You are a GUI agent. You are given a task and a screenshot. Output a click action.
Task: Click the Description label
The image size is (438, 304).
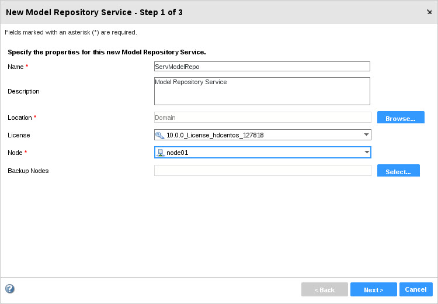(23, 91)
